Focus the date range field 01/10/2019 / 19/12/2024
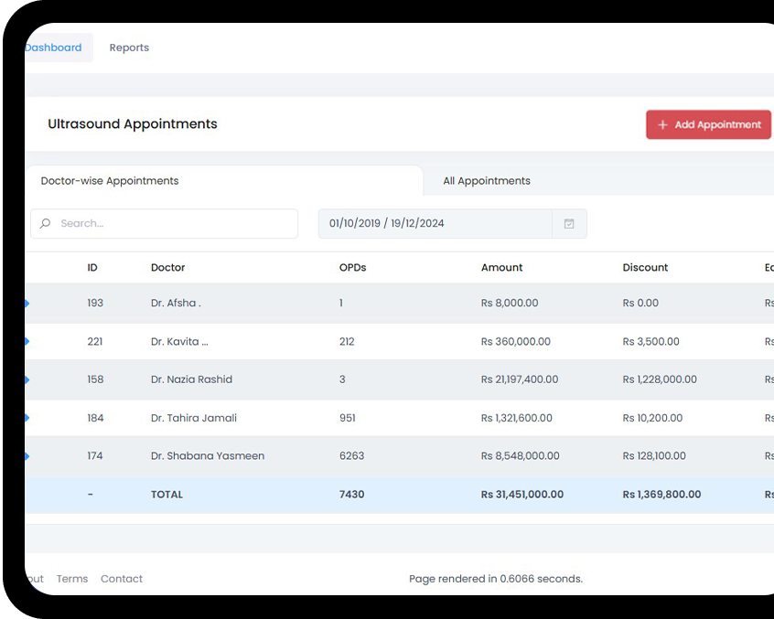The image size is (774, 619). point(435,224)
